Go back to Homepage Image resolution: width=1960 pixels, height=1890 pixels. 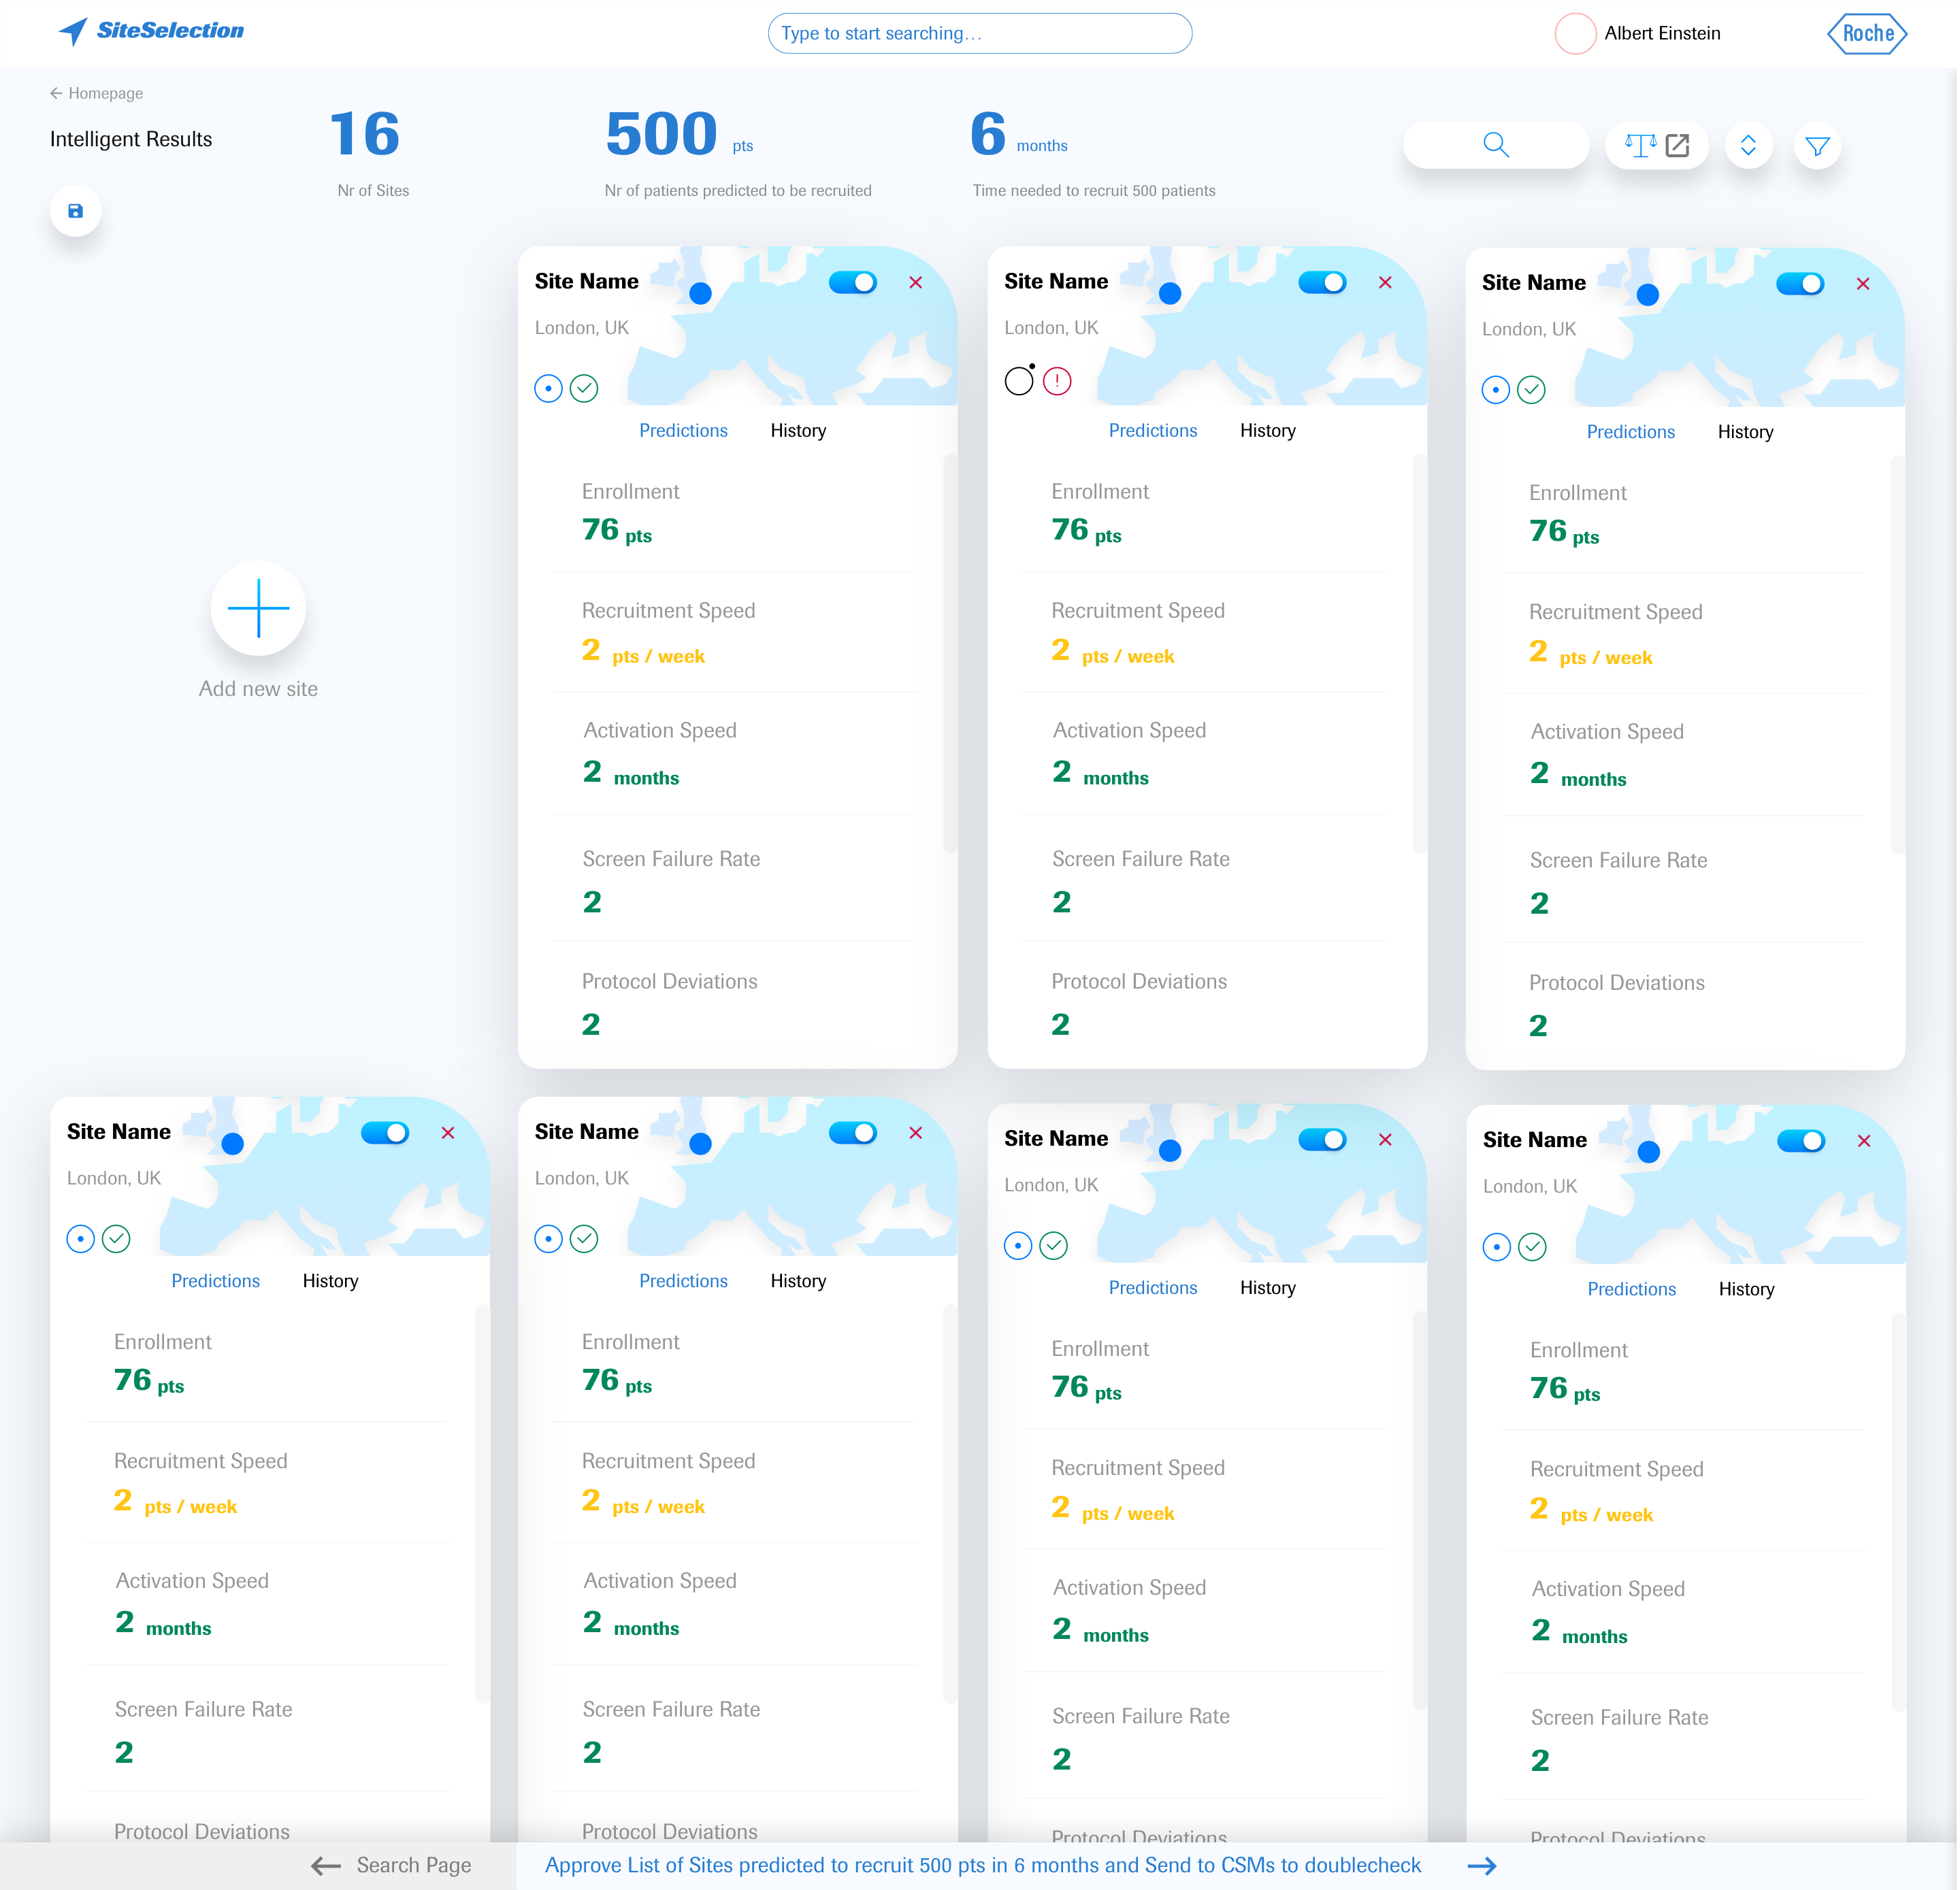click(x=96, y=93)
